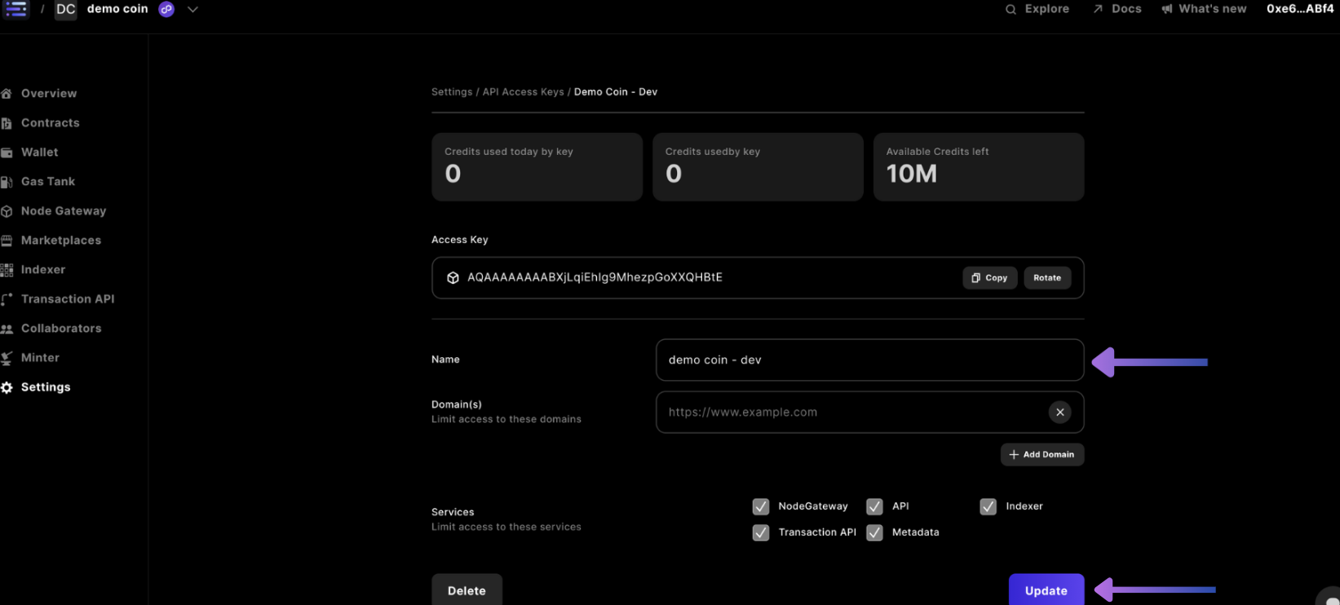
Task: Click the purple network badge icon
Action: (x=166, y=10)
